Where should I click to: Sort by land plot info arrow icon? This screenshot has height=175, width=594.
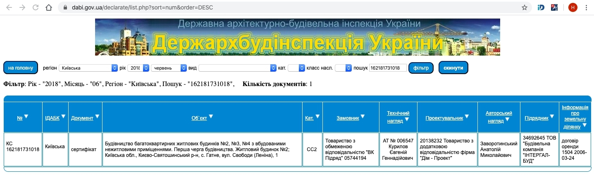(x=584, y=125)
